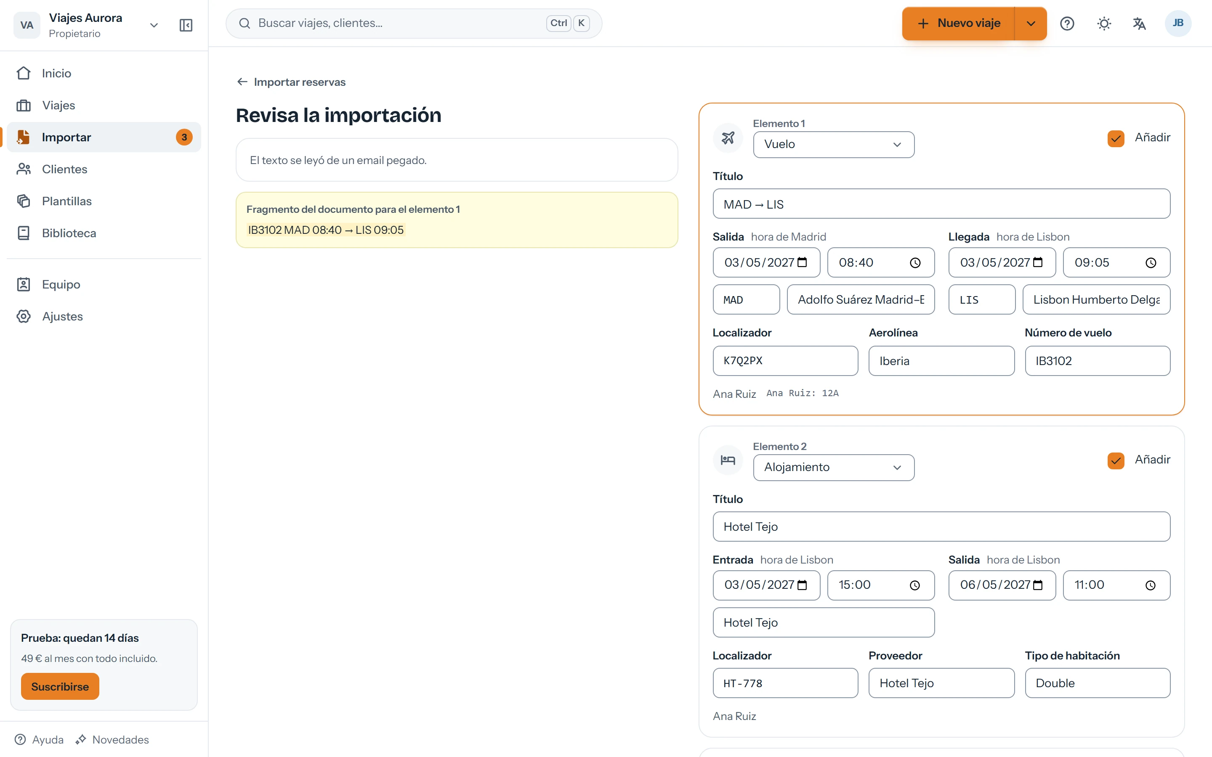This screenshot has width=1212, height=757.
Task: Open Equipo in the sidebar
Action: click(104, 284)
